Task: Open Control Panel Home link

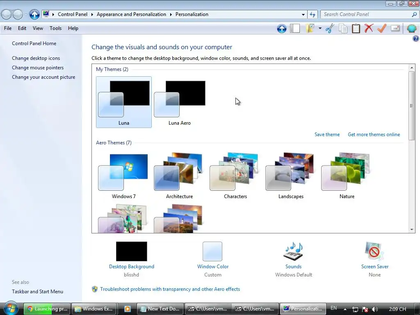Action: pos(34,43)
